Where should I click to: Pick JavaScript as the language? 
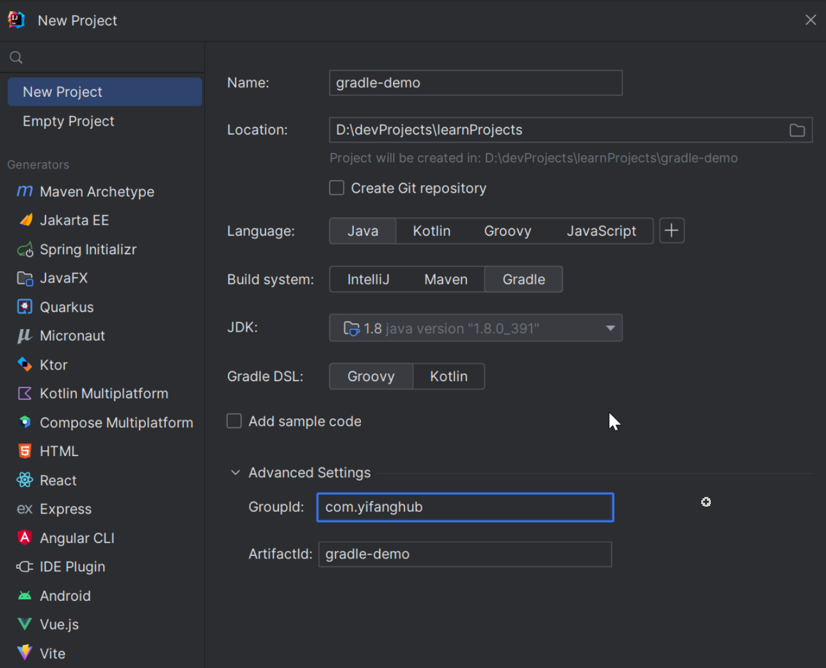[x=601, y=231]
